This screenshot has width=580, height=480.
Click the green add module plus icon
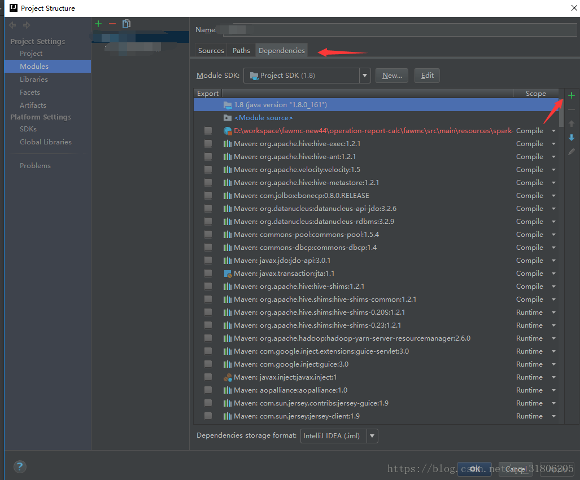click(x=98, y=24)
